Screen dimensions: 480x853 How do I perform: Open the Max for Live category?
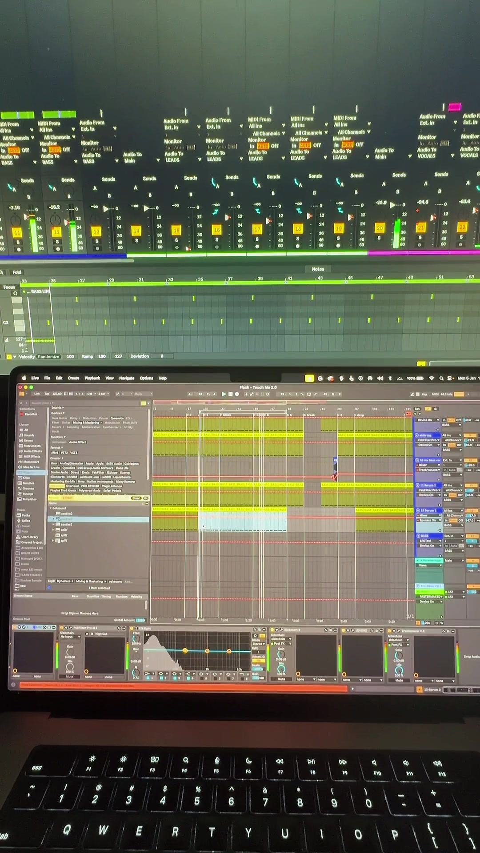click(30, 467)
